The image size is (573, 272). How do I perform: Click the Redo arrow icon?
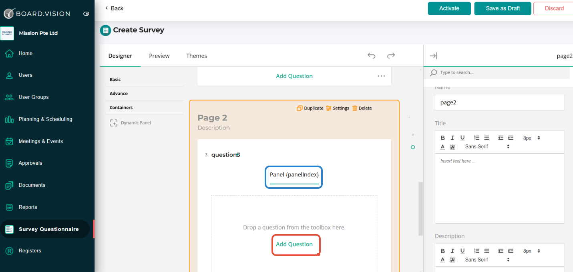[x=391, y=56]
